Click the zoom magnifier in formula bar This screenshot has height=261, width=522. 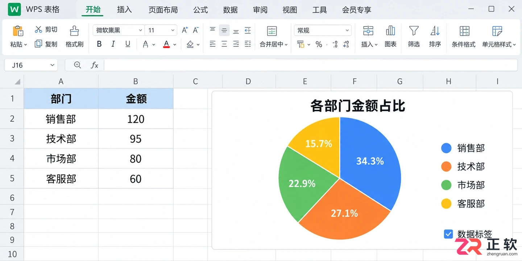pyautogui.click(x=77, y=65)
